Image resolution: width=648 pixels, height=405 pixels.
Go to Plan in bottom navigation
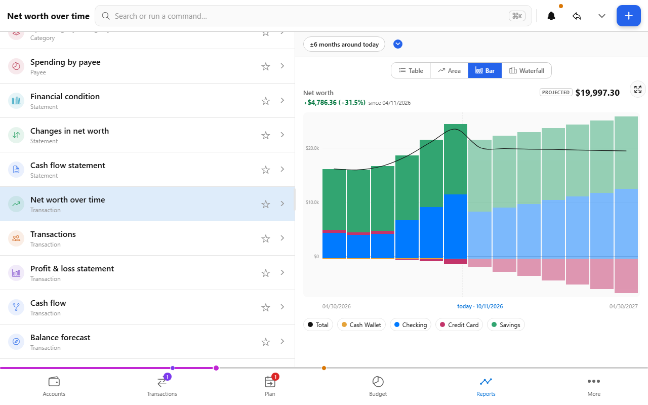pyautogui.click(x=270, y=386)
